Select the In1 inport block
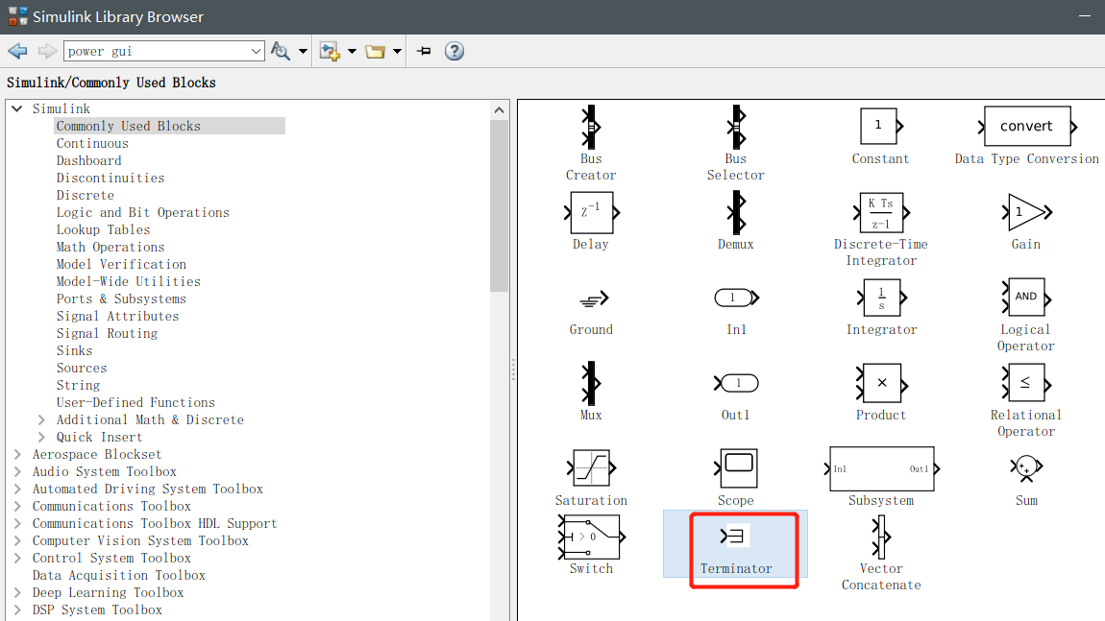Viewport: 1105px width, 621px height. (x=736, y=298)
